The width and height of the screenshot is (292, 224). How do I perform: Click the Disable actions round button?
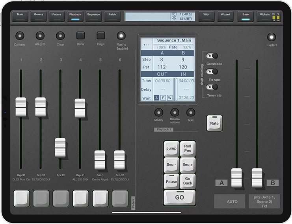coord(175,112)
